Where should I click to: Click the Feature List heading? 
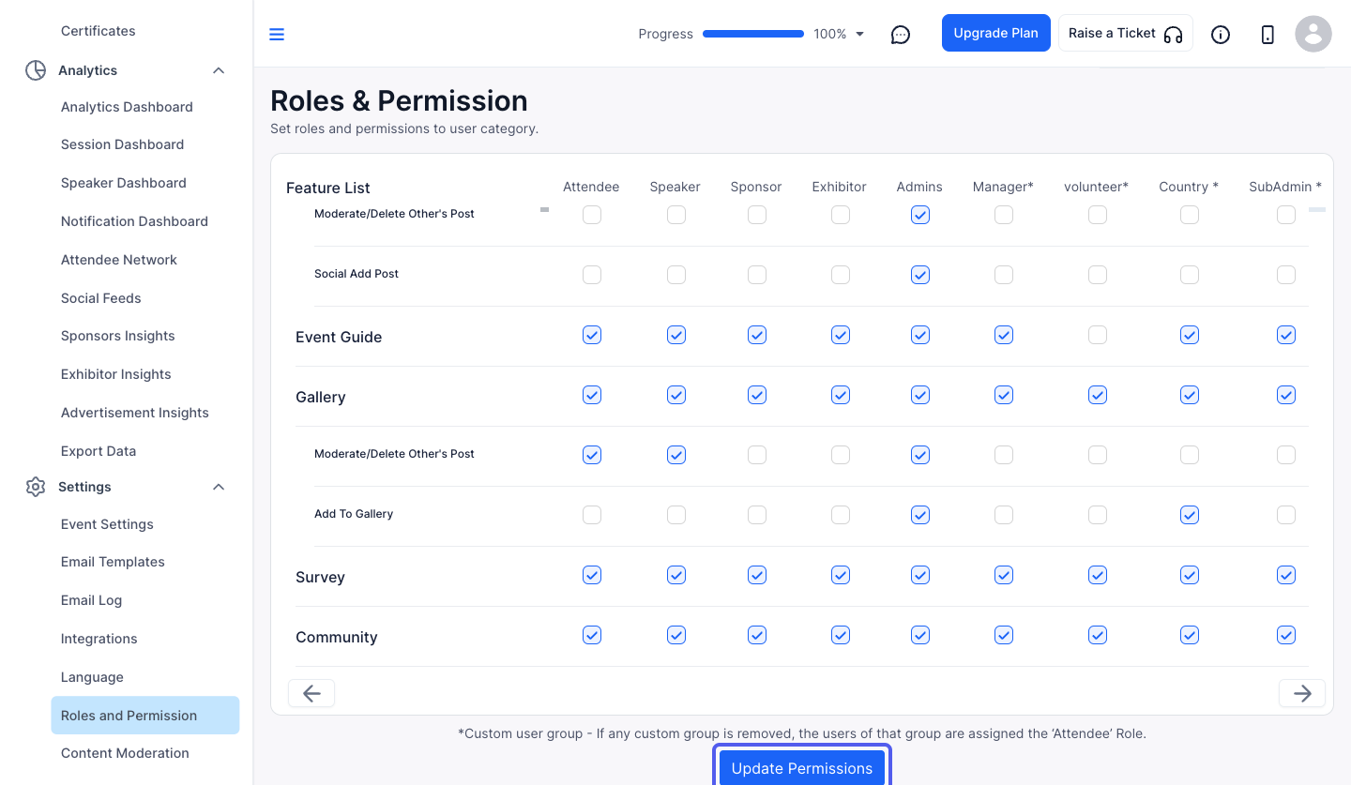coord(328,188)
